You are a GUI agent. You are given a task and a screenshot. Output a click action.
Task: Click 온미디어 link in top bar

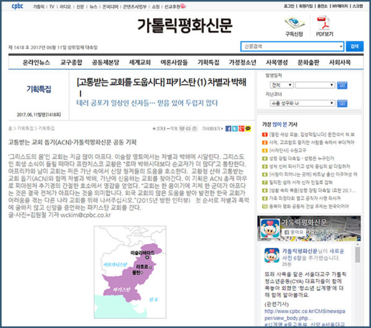coord(110,7)
